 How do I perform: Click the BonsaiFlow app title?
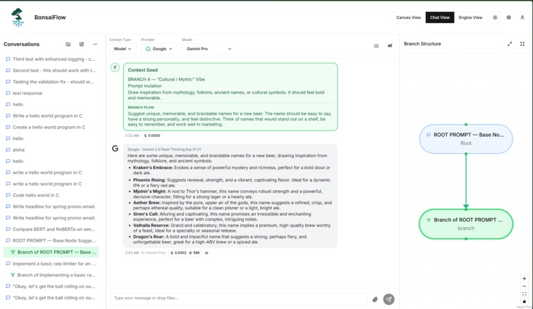pyautogui.click(x=50, y=17)
